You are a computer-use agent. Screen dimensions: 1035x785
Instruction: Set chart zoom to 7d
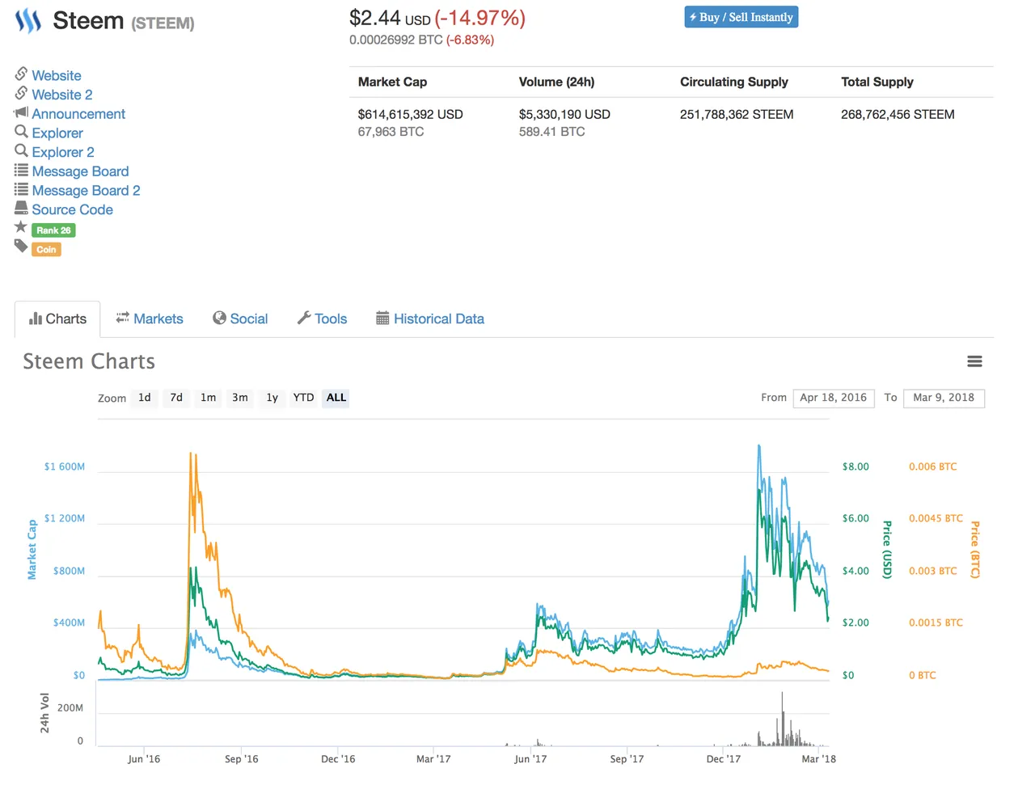pyautogui.click(x=176, y=398)
